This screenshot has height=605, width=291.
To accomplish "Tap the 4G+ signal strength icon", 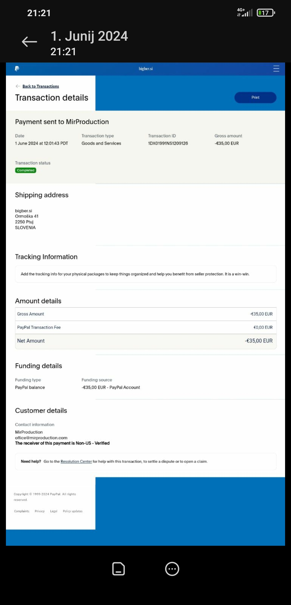I will [245, 12].
